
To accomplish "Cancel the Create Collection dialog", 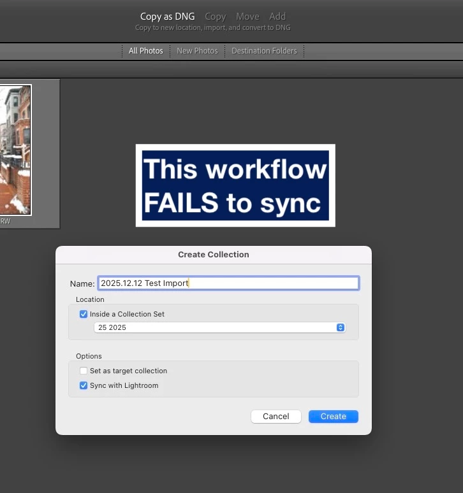I will [x=276, y=417].
